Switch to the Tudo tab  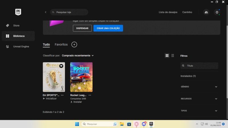click(x=46, y=44)
